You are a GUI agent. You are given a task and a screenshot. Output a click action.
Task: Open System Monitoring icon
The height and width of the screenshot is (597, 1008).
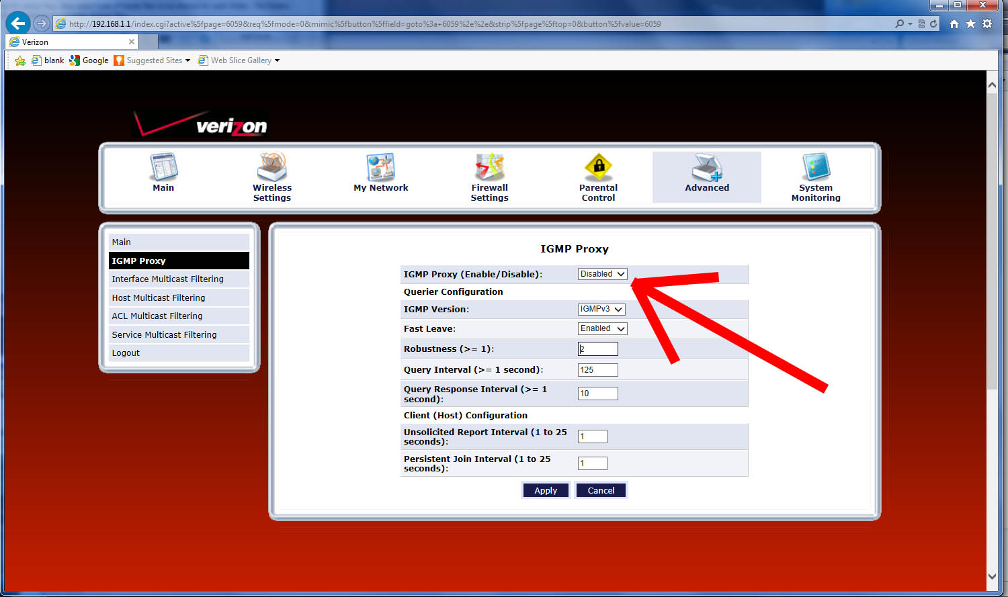[816, 167]
